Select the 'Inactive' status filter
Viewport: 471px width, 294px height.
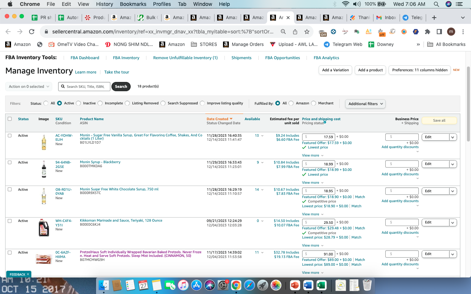(x=78, y=103)
